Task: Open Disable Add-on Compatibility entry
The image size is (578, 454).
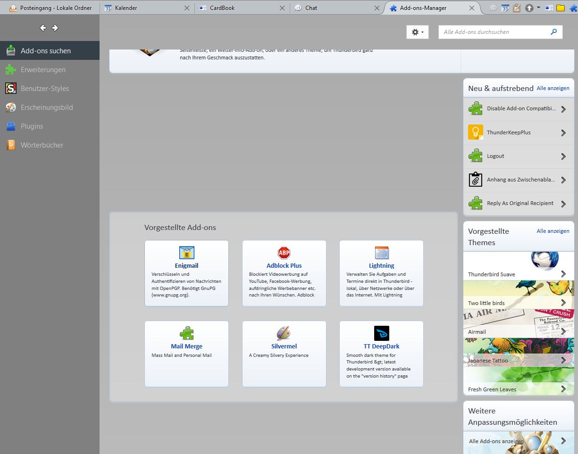Action: click(x=519, y=109)
